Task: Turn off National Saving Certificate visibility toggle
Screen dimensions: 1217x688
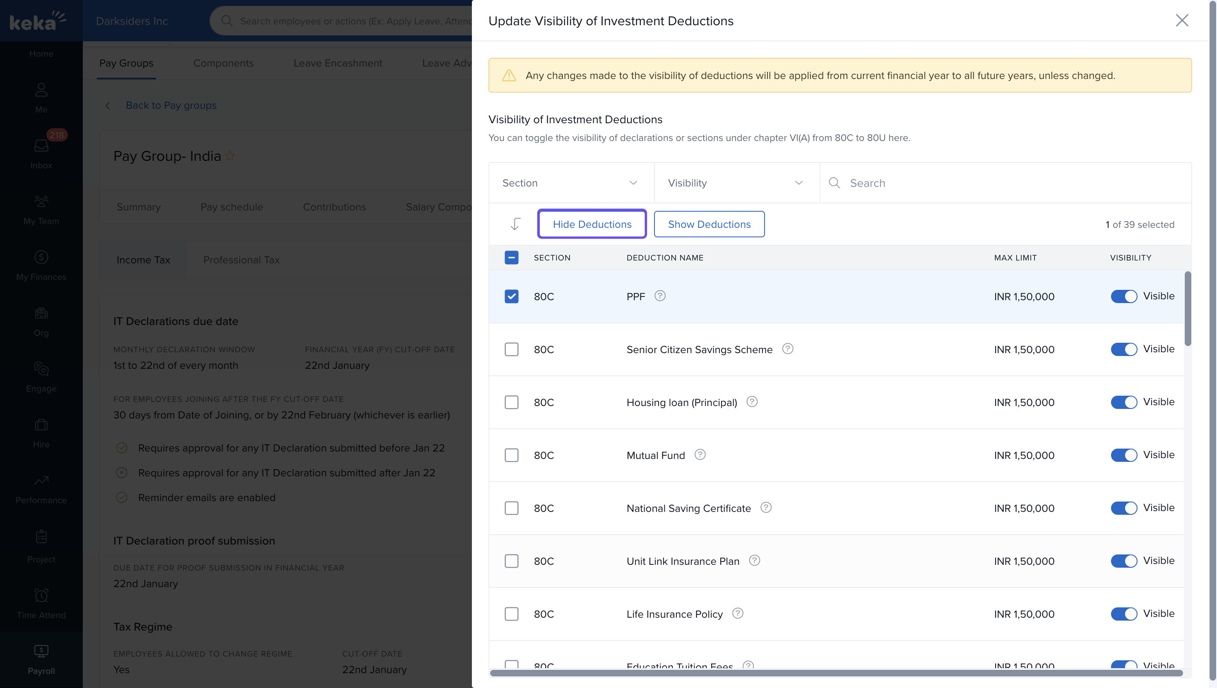Action: coord(1123,508)
